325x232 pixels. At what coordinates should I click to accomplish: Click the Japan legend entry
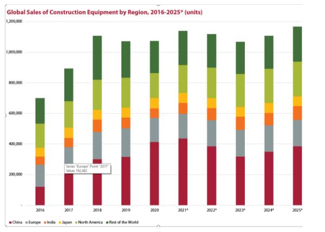tap(66, 222)
